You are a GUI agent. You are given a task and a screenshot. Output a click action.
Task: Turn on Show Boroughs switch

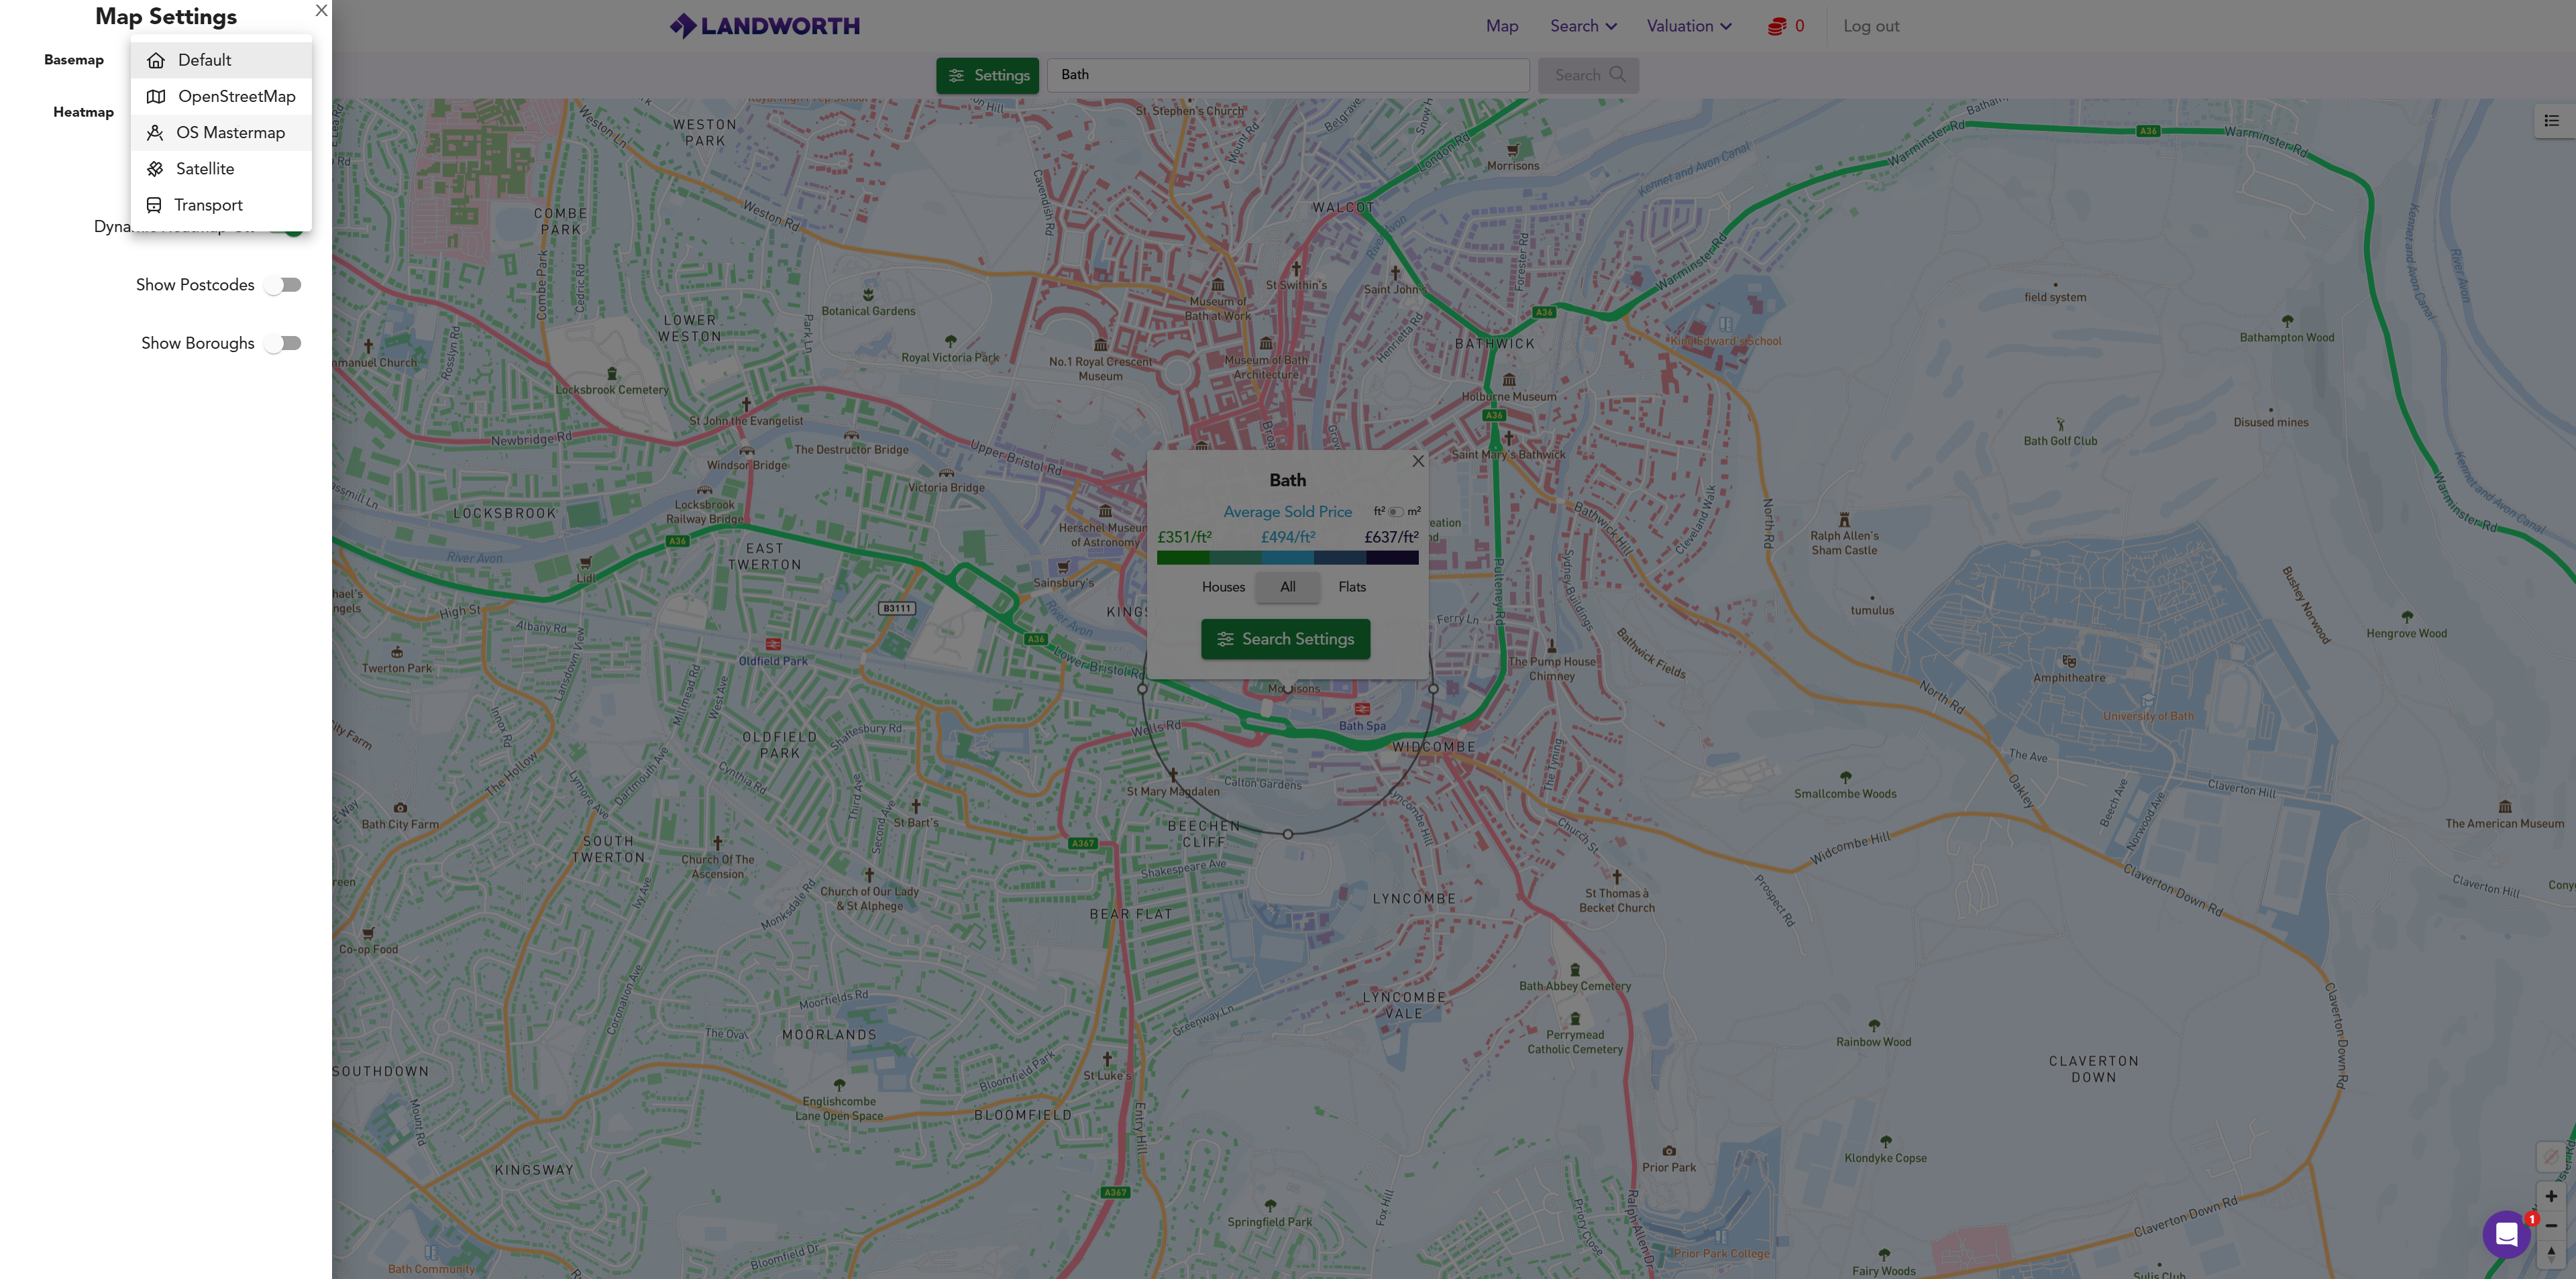(x=284, y=343)
